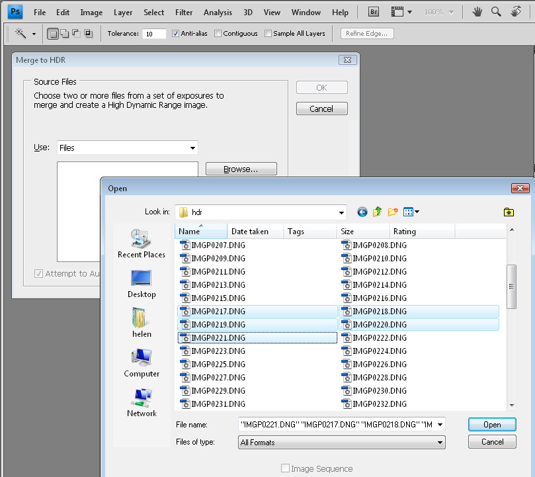535x477 pixels.
Task: Expand the File name history dropdown arrow
Action: pos(440,425)
